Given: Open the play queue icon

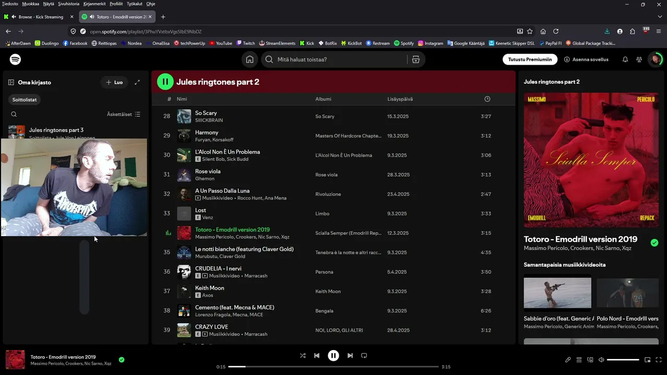Looking at the screenshot, I should pos(579,360).
